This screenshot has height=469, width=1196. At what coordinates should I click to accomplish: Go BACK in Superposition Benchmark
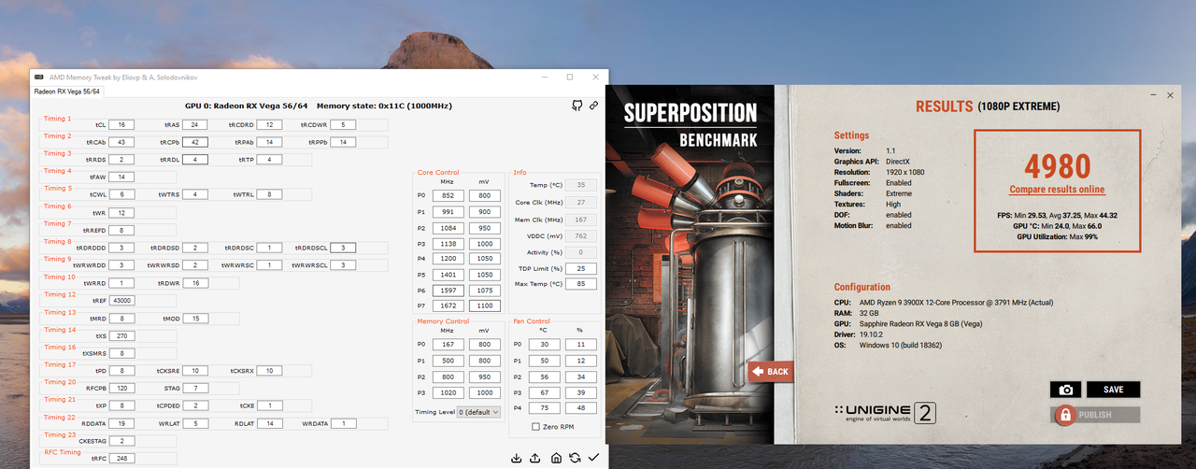pyautogui.click(x=772, y=371)
